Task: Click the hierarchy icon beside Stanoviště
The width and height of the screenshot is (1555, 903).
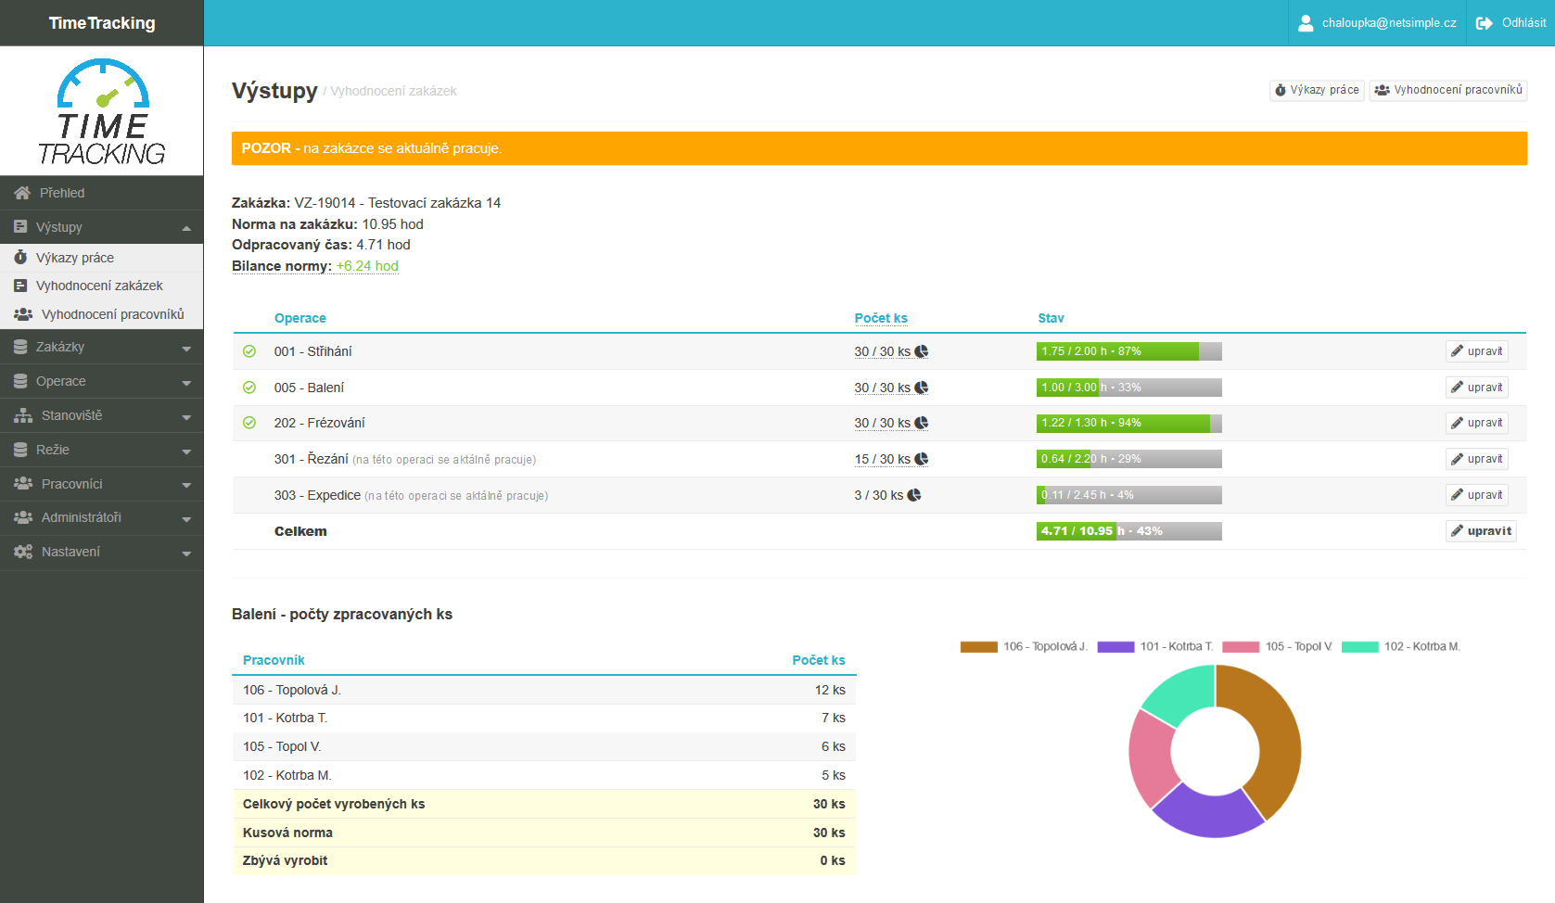Action: [x=23, y=415]
